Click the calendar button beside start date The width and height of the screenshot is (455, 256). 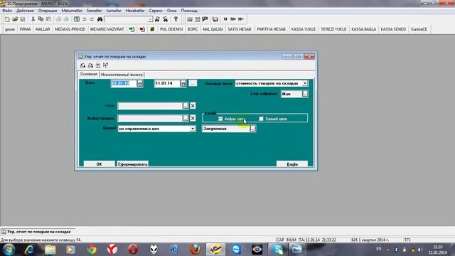click(x=140, y=84)
